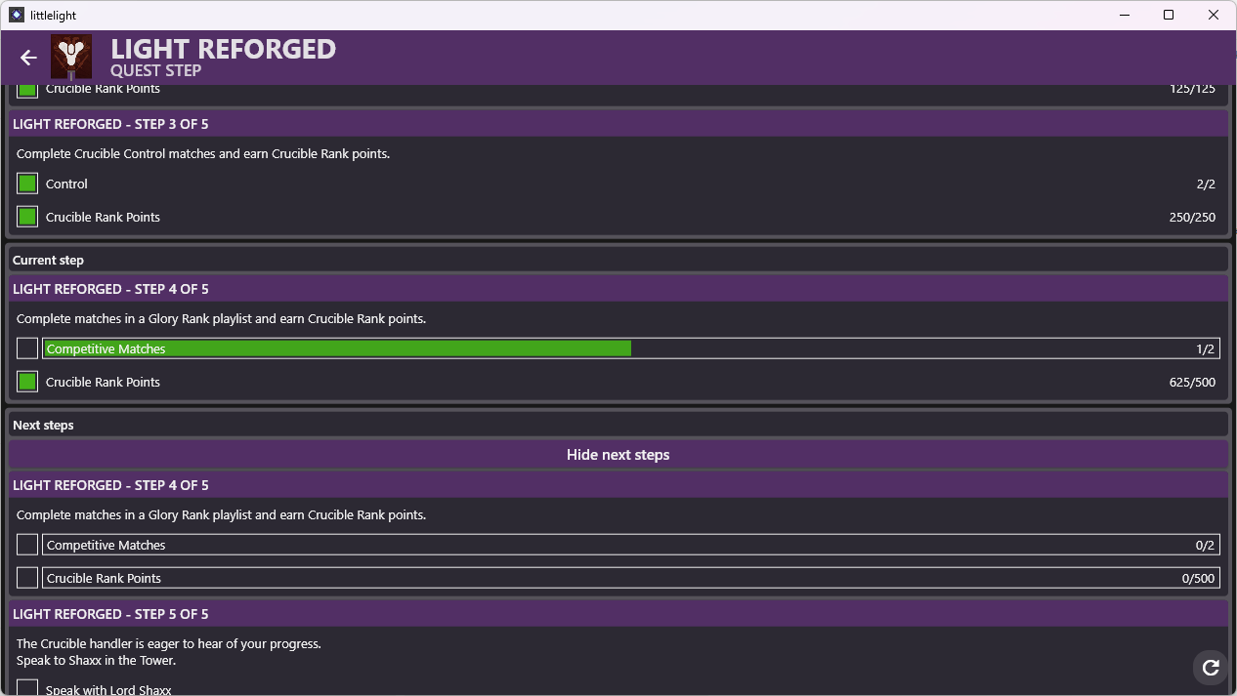This screenshot has height=696, width=1237.
Task: Click the Light Reforged quest emblem icon
Action: (71, 57)
